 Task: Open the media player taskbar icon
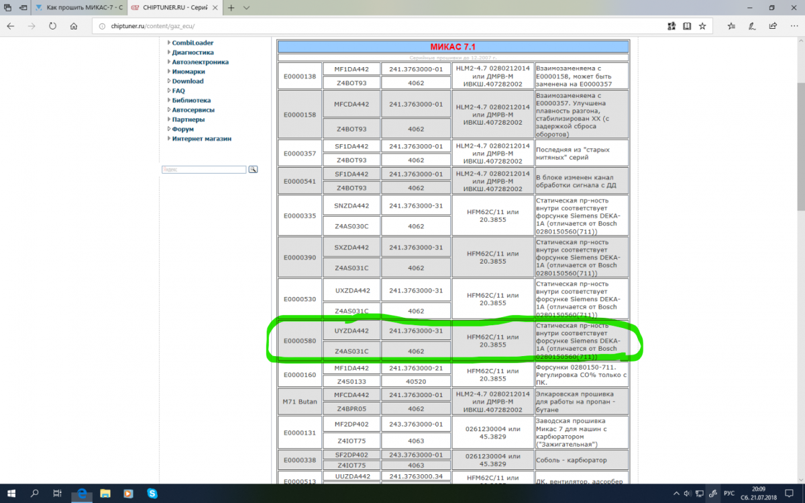(x=129, y=494)
